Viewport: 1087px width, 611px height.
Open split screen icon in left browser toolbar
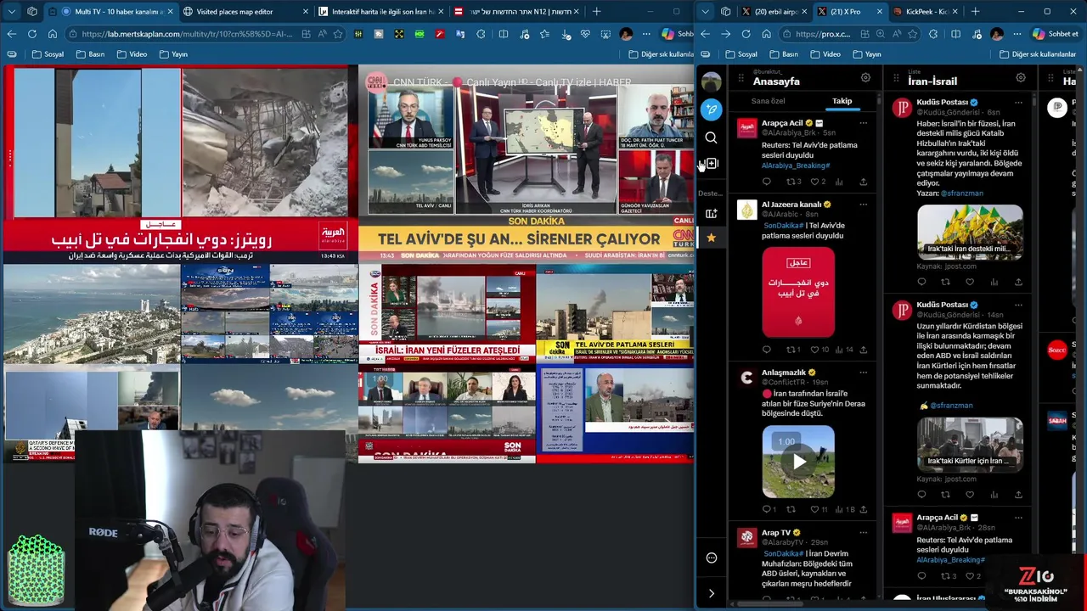(x=503, y=34)
